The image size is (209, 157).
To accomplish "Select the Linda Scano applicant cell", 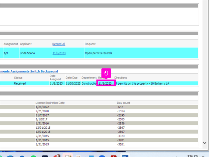I will click(36, 53).
